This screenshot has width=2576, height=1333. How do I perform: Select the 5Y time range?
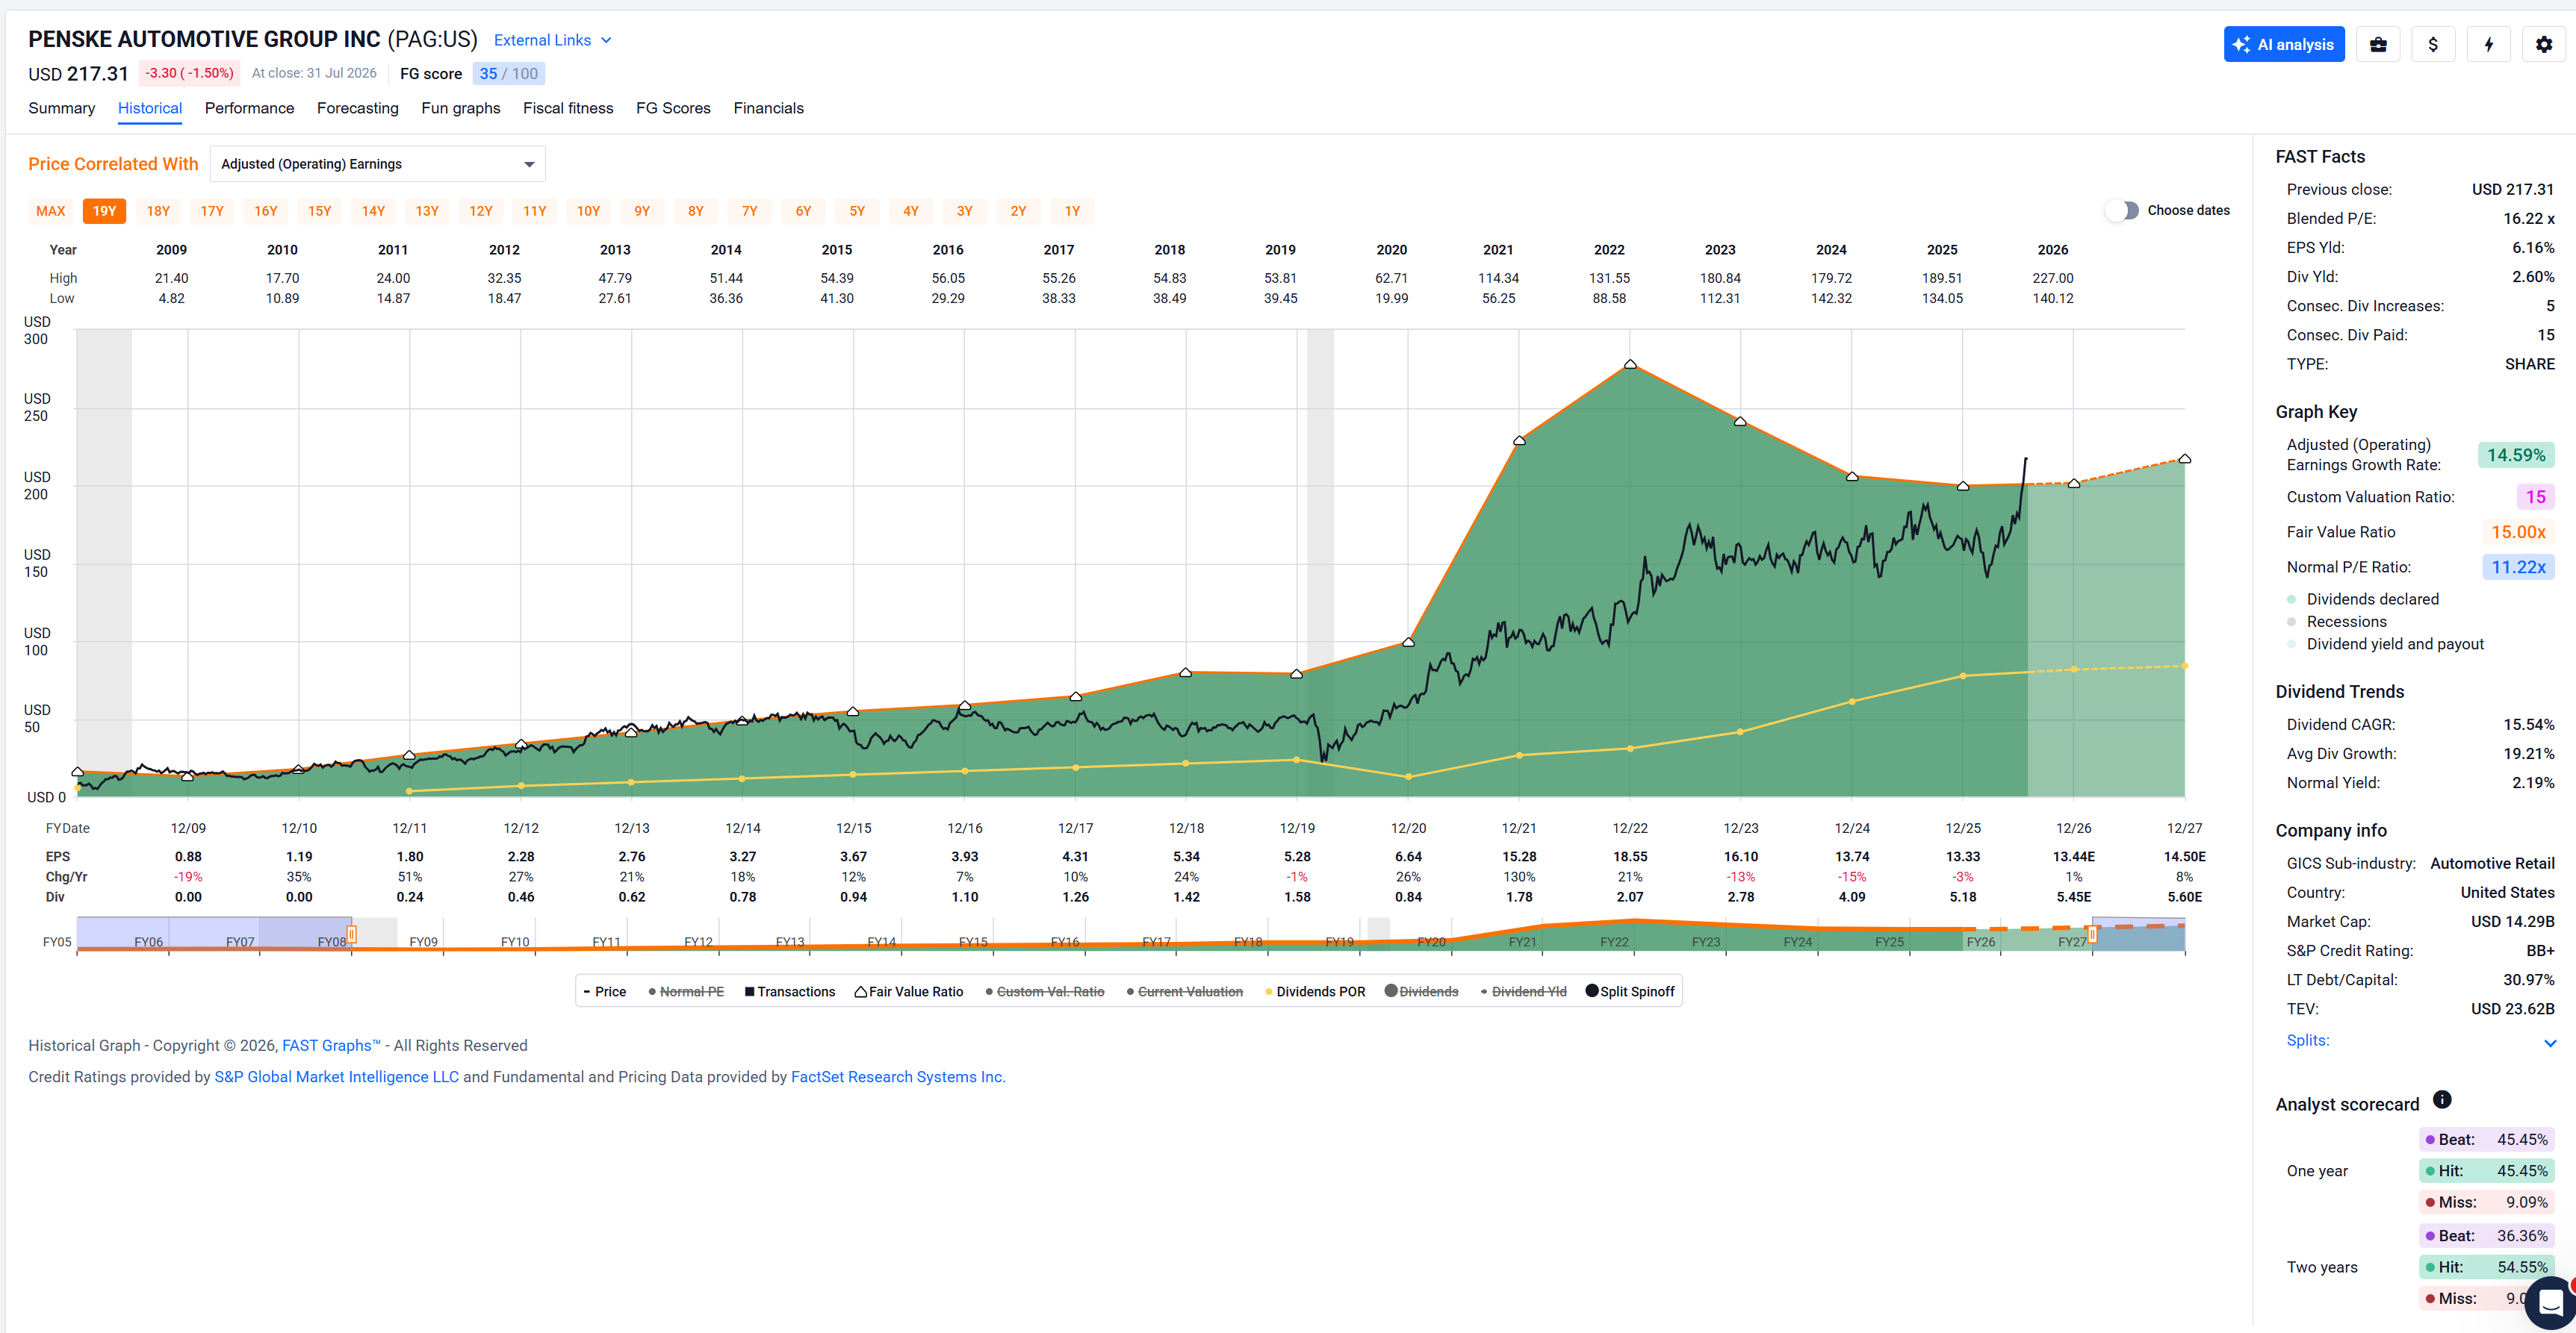tap(857, 210)
